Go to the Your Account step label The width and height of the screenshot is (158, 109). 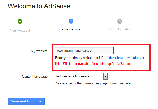20,30
